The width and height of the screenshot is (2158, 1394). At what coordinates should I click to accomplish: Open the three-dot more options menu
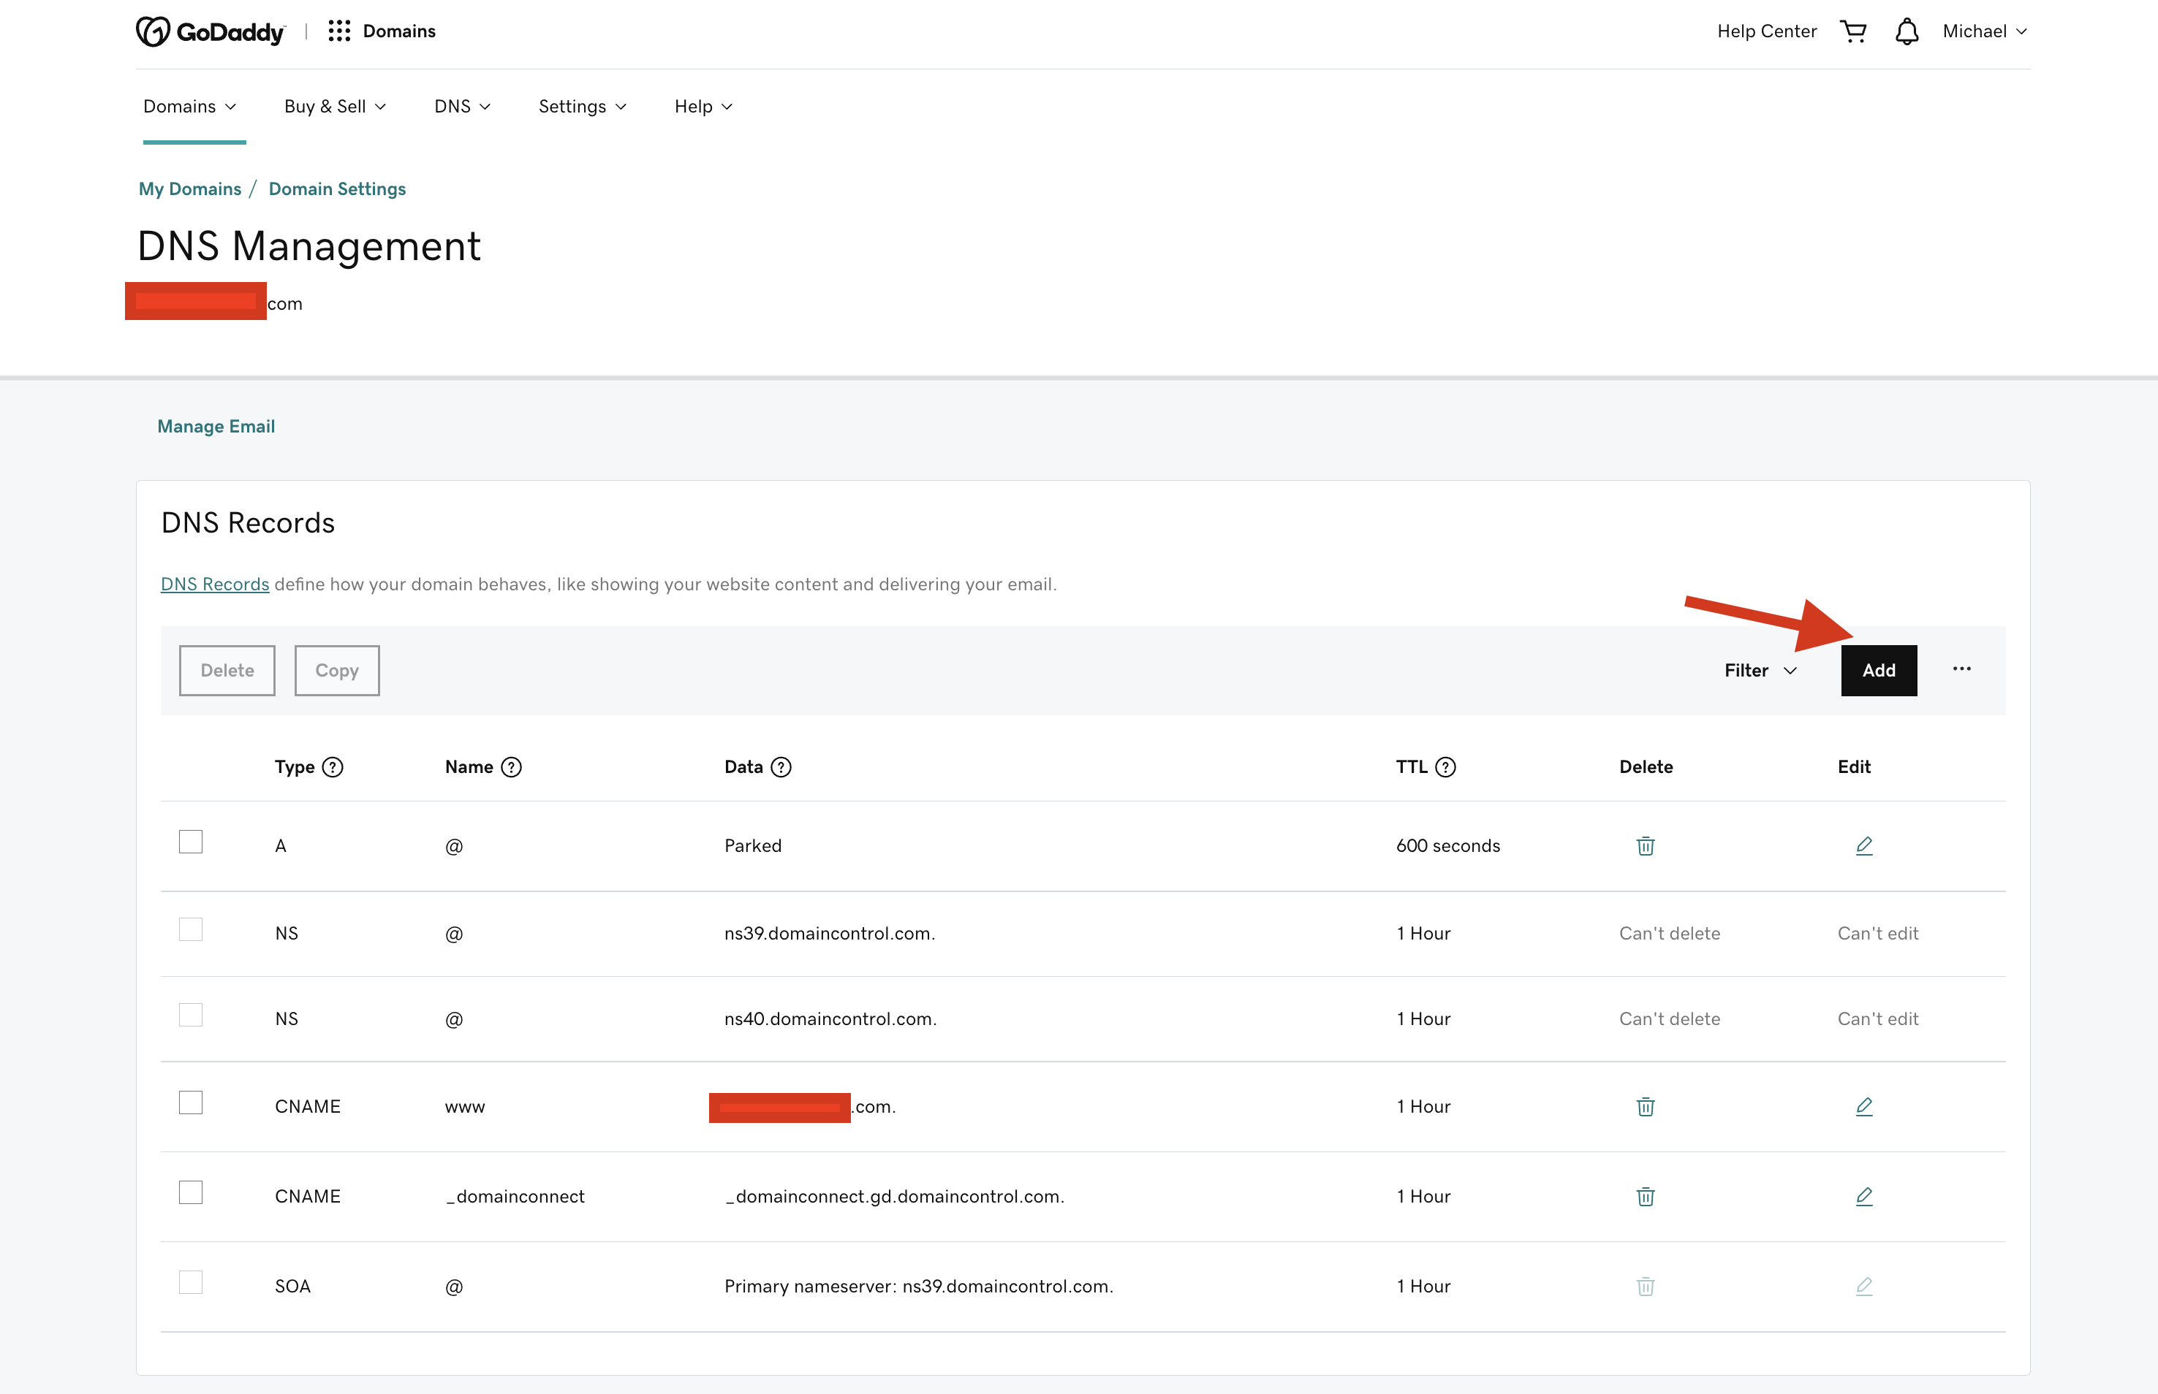1961,669
